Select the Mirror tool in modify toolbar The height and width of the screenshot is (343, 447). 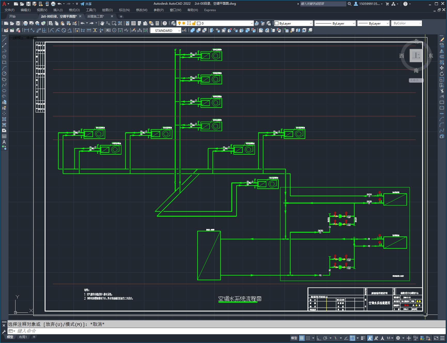442,51
